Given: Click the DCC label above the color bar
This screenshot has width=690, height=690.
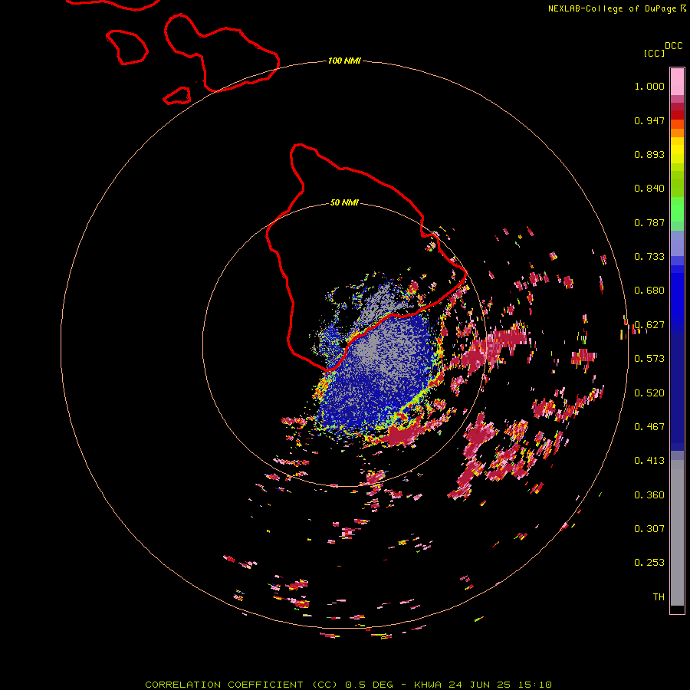Looking at the screenshot, I should [674, 46].
